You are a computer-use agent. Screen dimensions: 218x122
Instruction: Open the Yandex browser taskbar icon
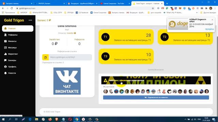[x=83, y=119]
